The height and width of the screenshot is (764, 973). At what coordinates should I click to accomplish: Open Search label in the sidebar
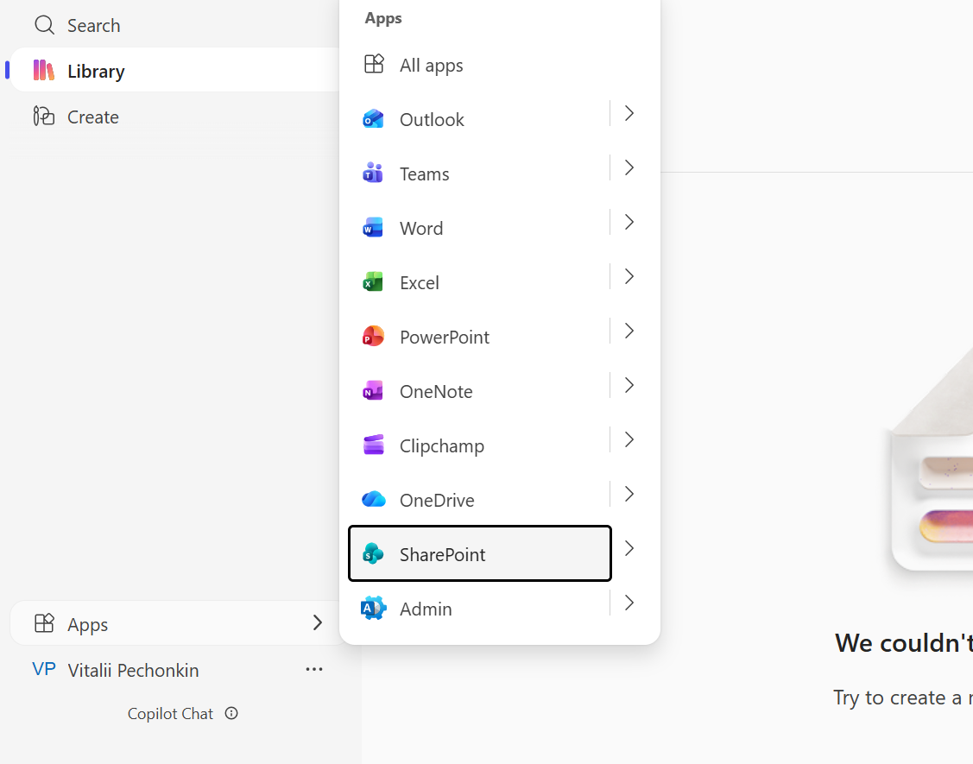(x=94, y=25)
